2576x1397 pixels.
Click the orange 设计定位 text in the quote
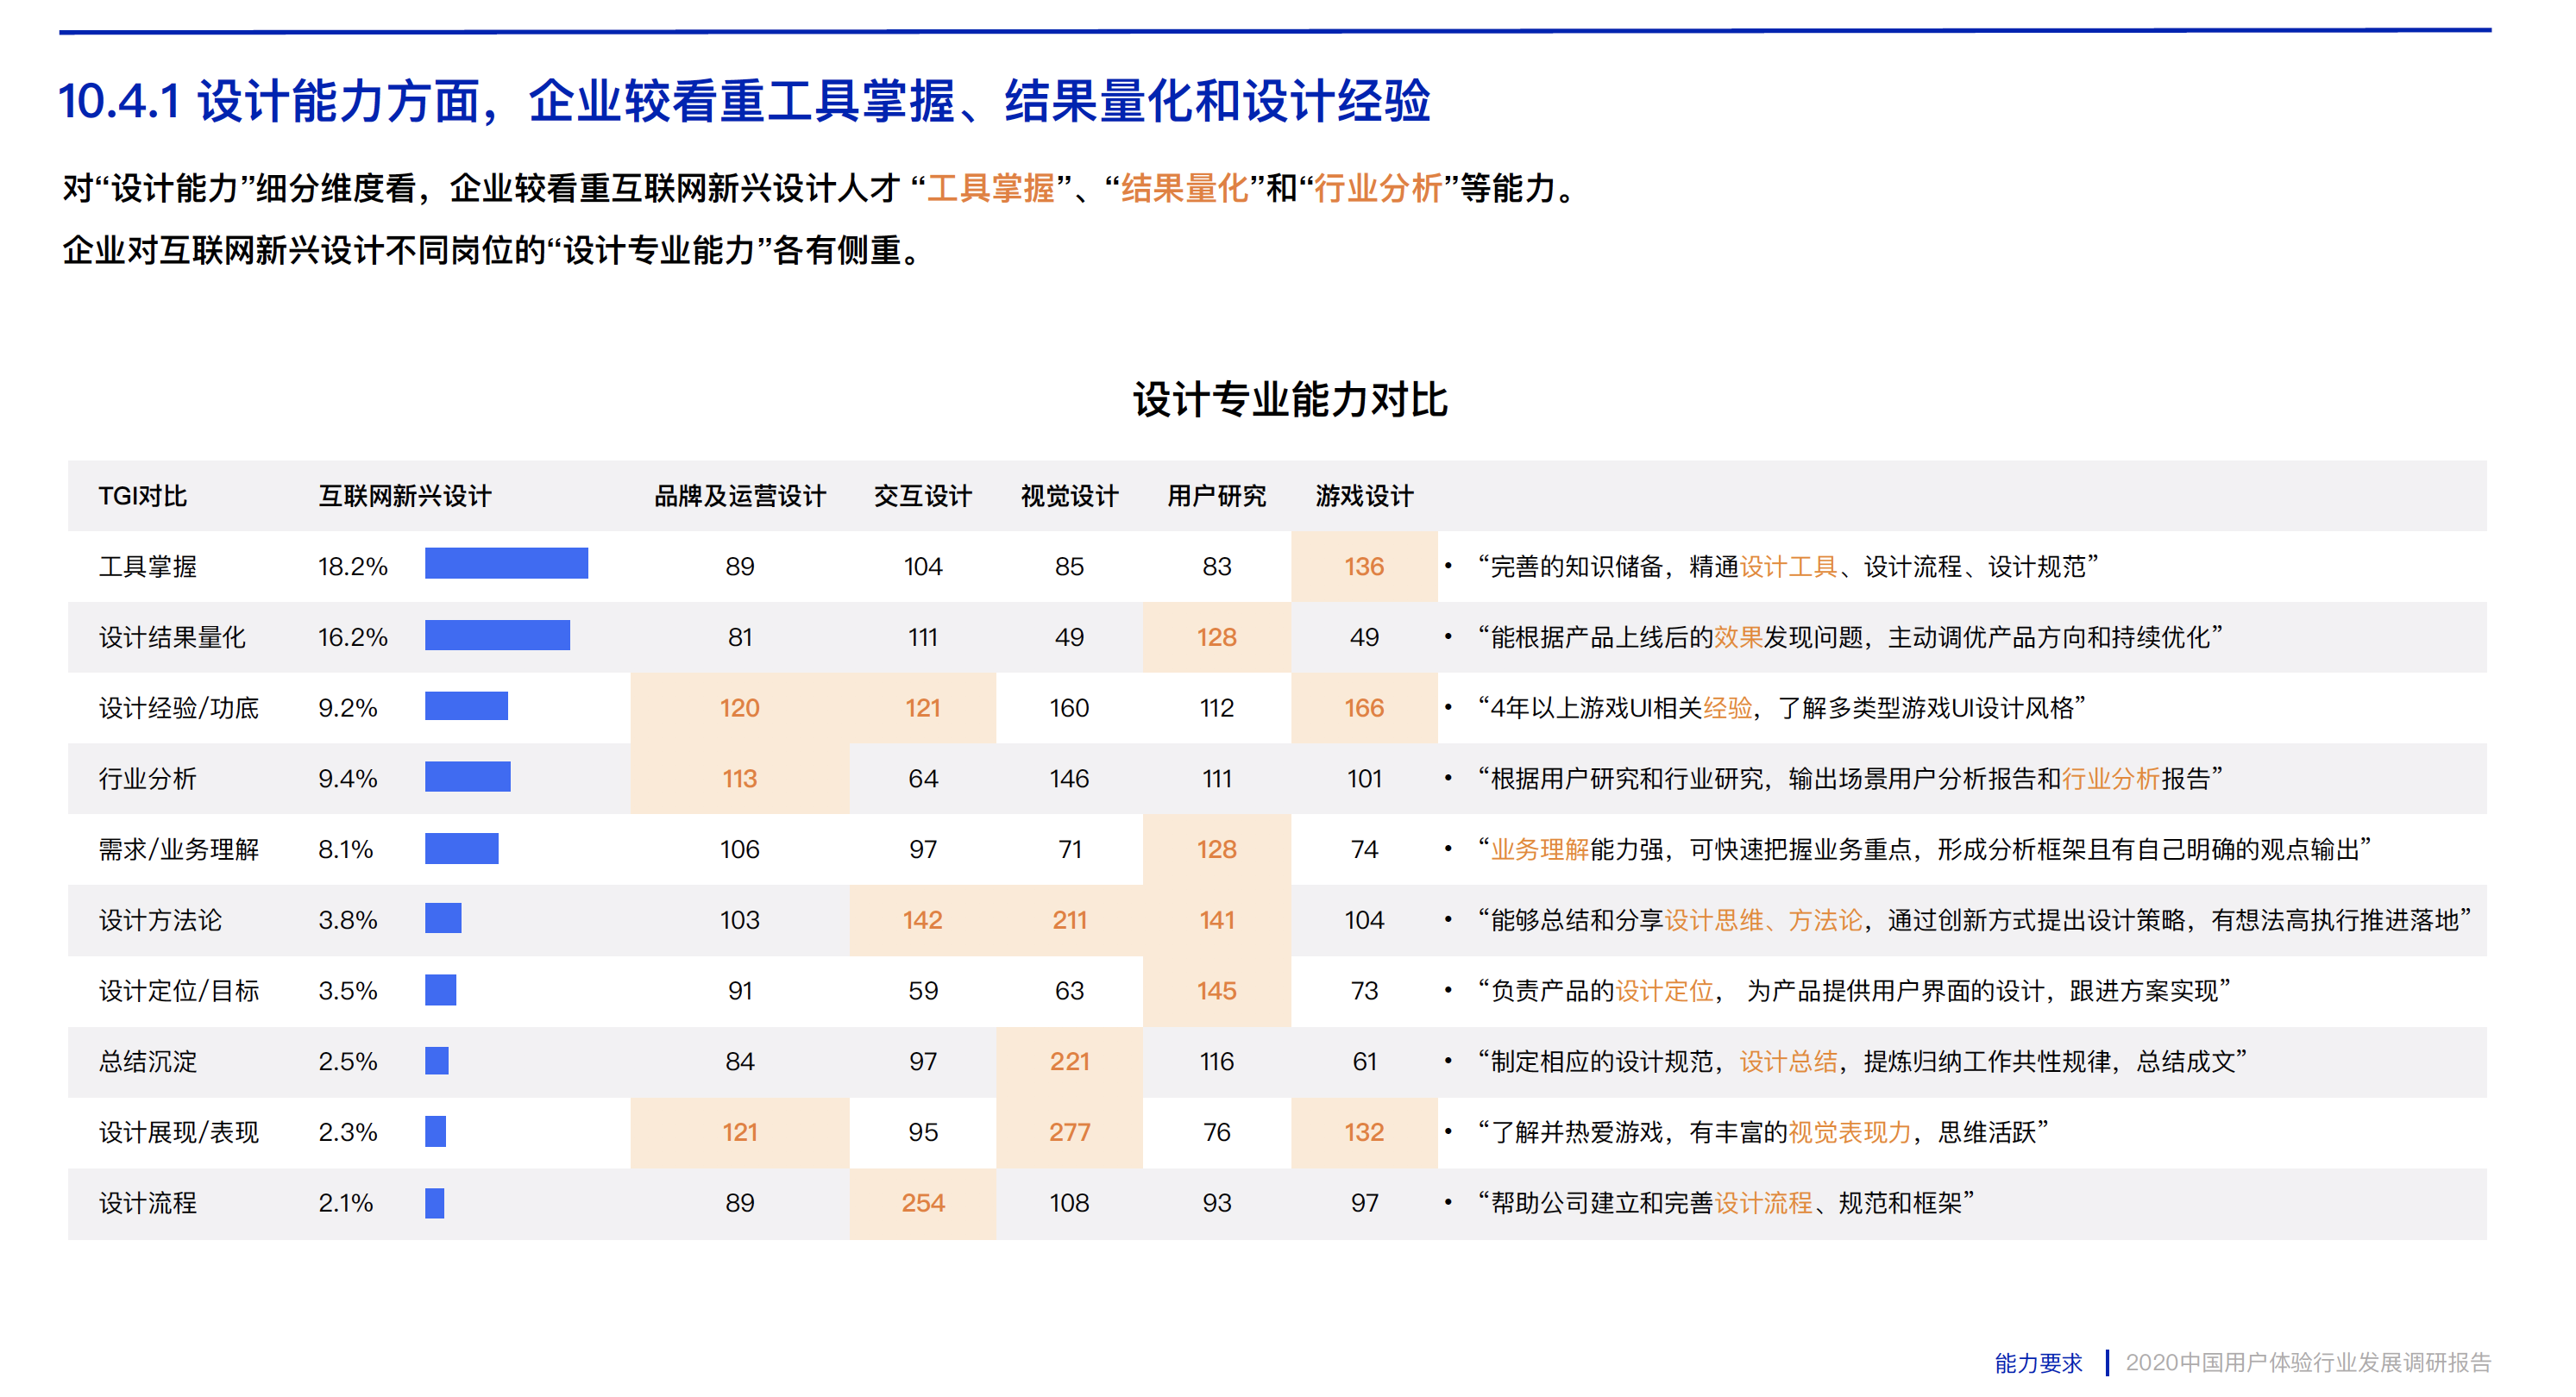1665,992
